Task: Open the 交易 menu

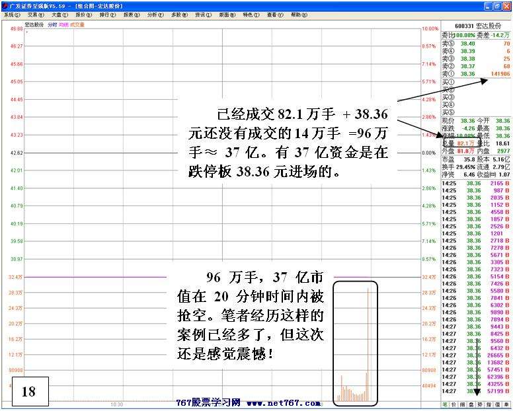Action: [36, 15]
